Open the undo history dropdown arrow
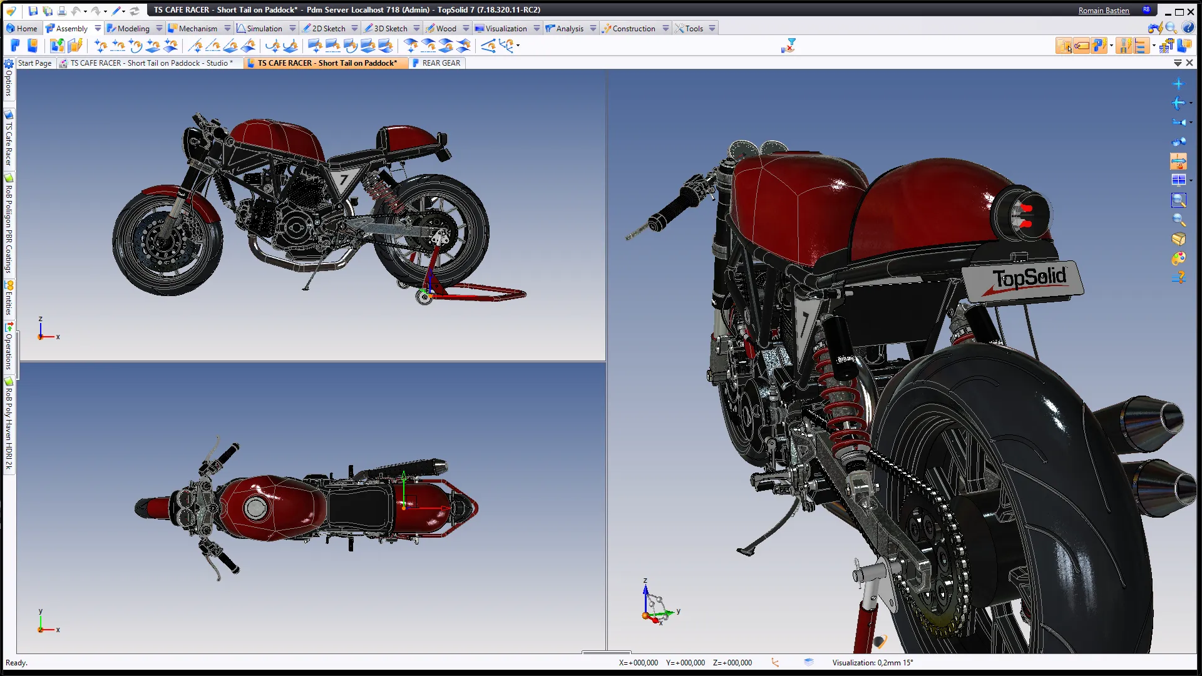Image resolution: width=1202 pixels, height=676 pixels. coord(85,11)
